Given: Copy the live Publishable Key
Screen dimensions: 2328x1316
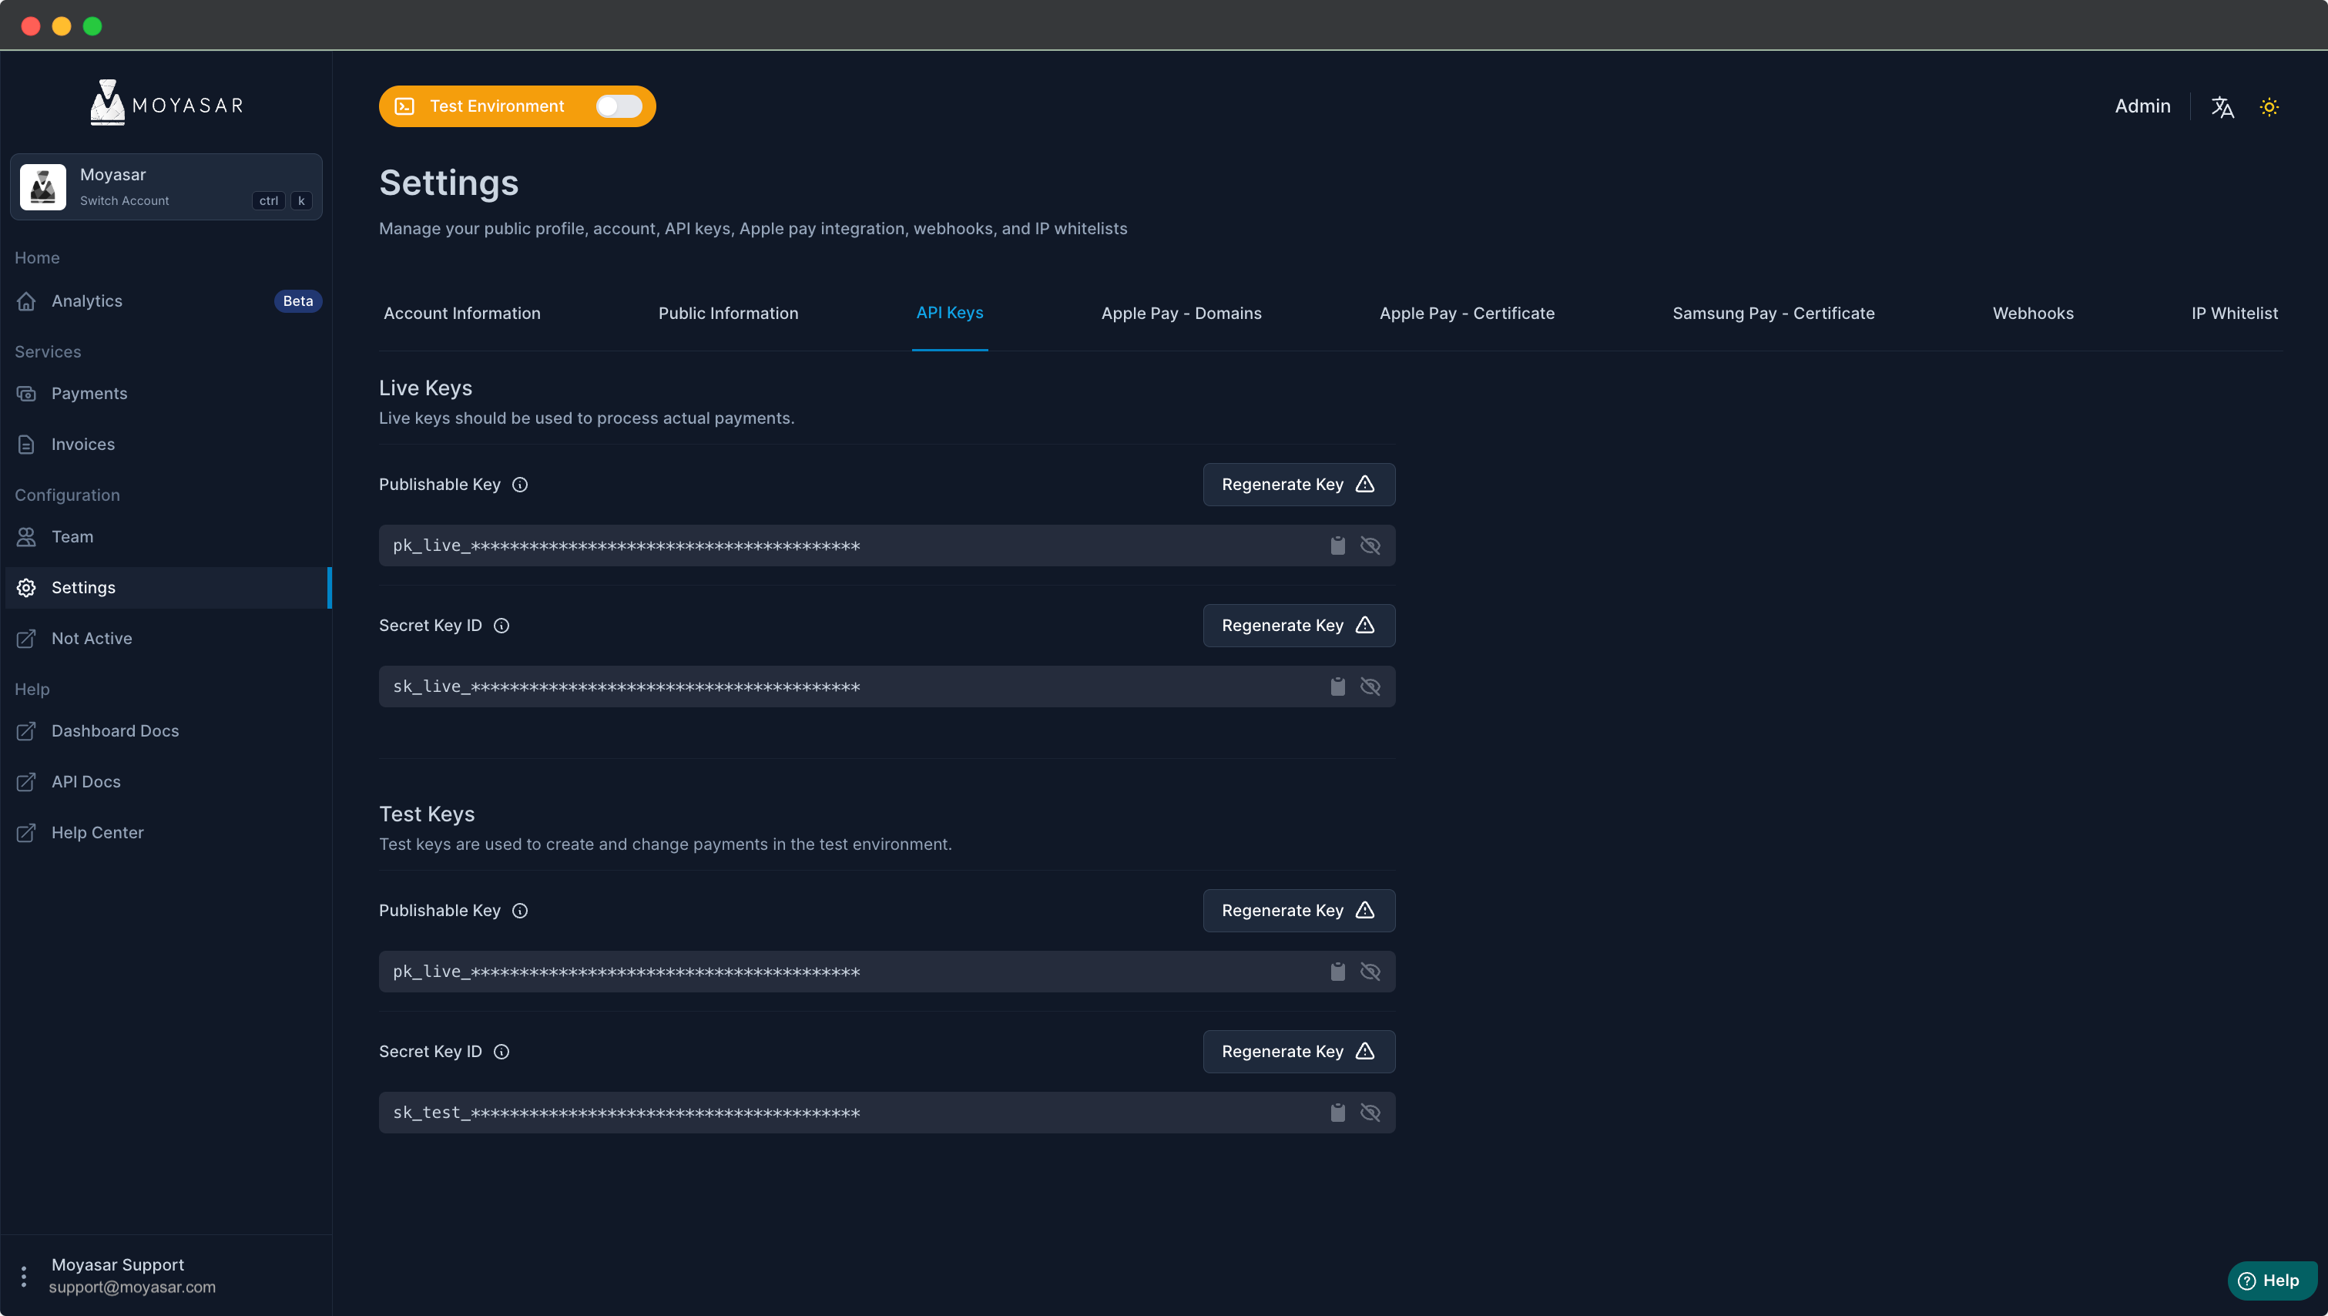Looking at the screenshot, I should point(1338,545).
